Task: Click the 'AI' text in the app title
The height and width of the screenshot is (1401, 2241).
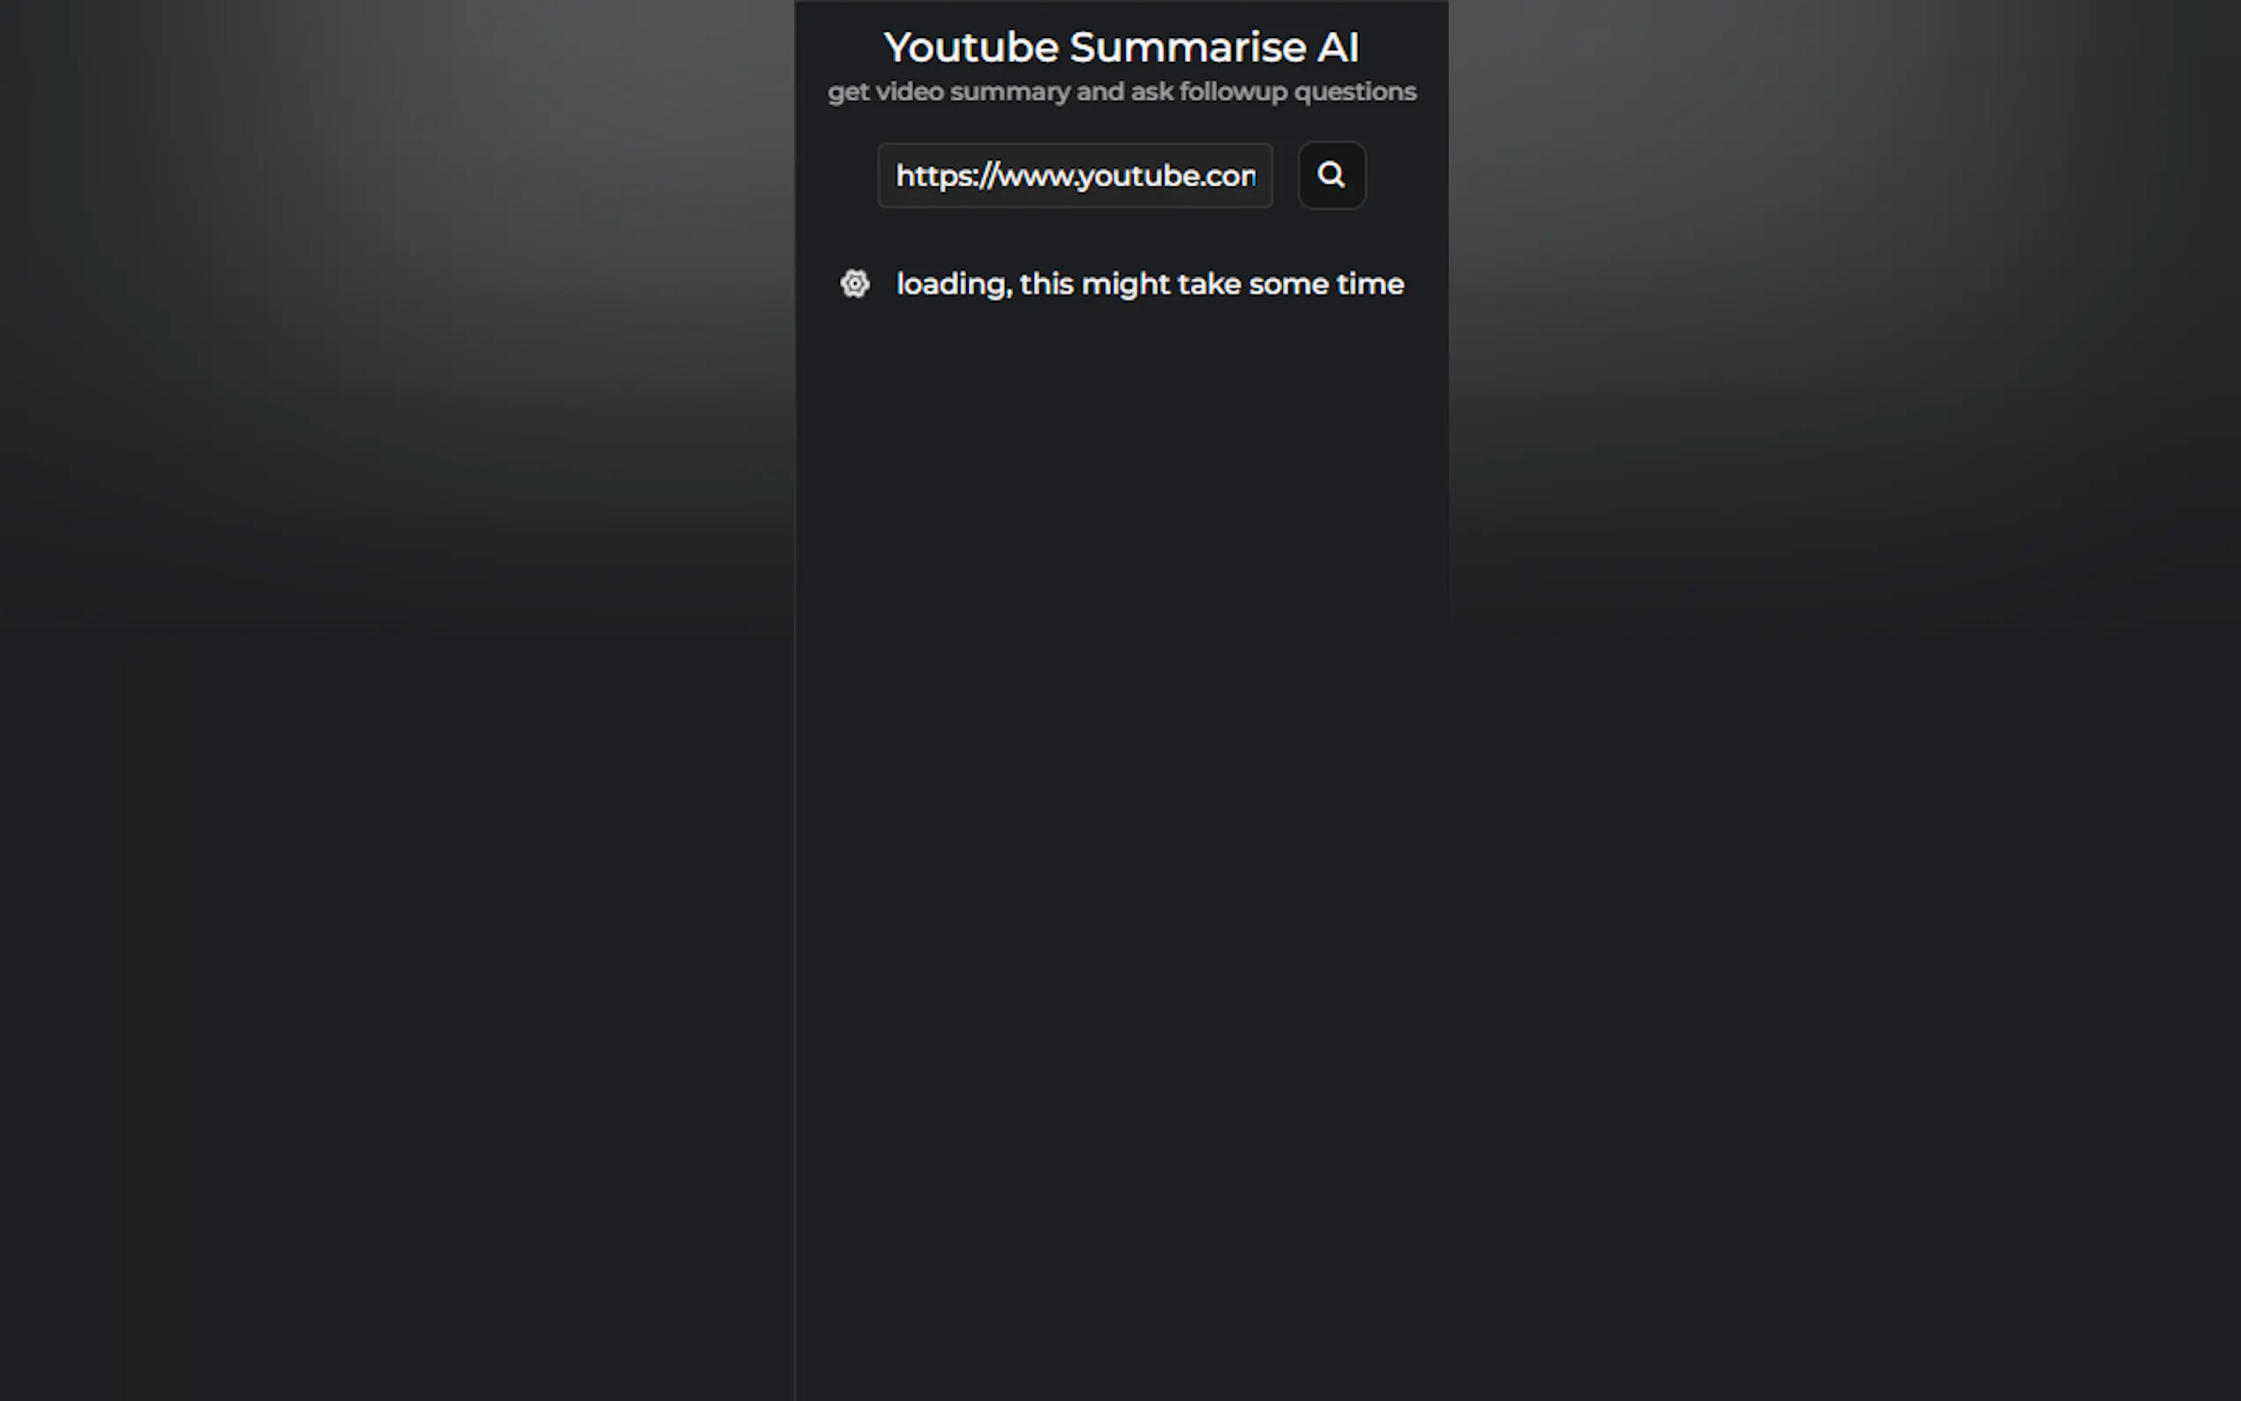Action: [1338, 48]
